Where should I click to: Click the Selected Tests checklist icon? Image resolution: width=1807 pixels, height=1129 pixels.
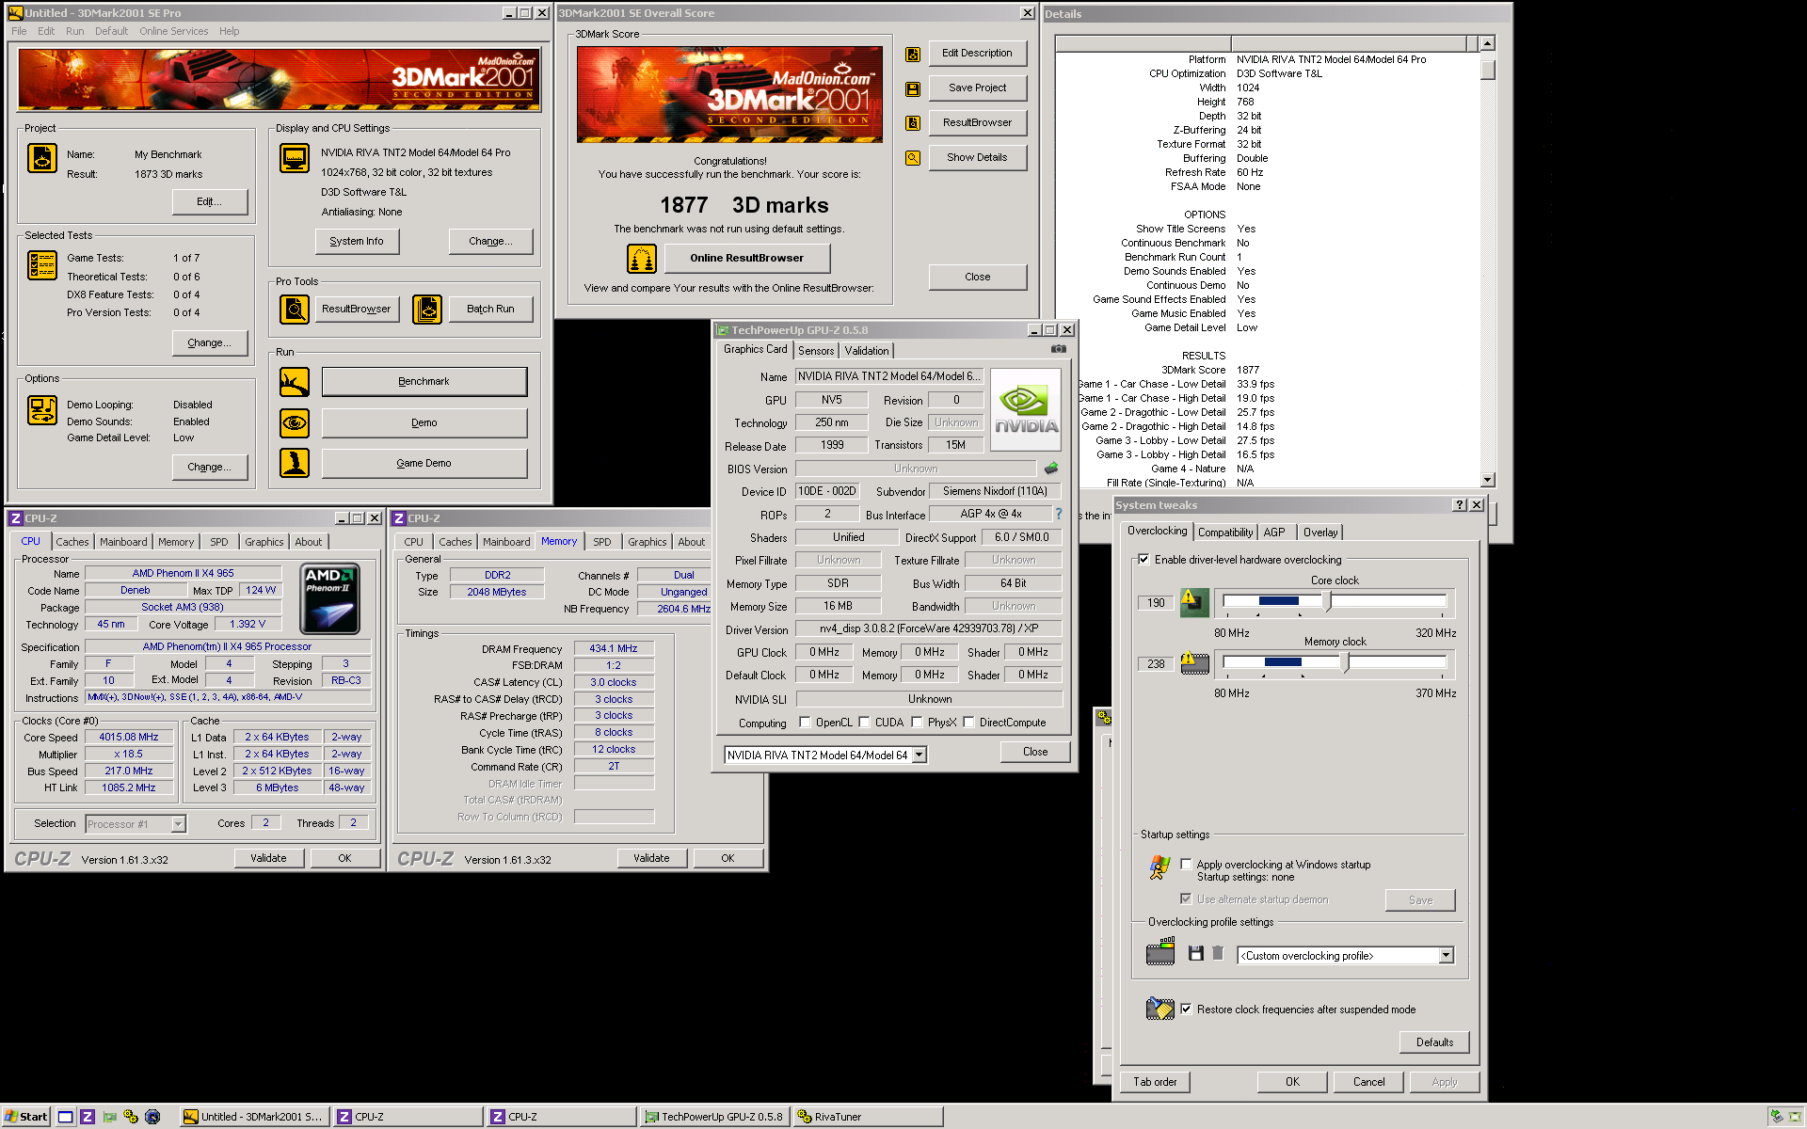[x=42, y=266]
